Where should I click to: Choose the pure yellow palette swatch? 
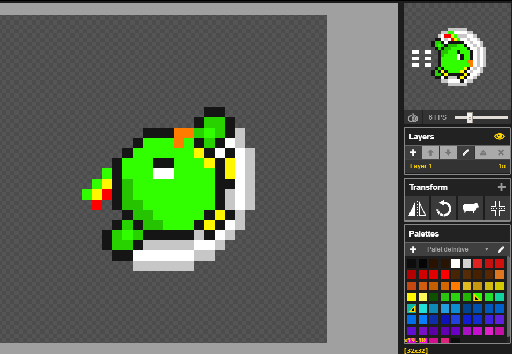point(412,297)
